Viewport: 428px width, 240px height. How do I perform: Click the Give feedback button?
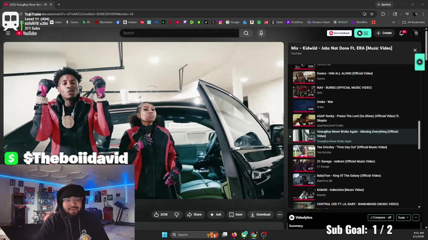click(339, 33)
